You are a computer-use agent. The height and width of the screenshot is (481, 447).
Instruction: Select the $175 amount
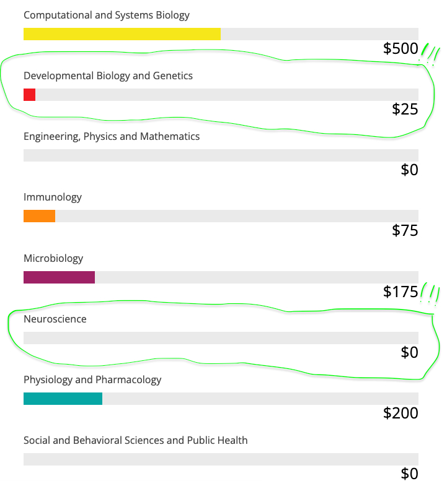pyautogui.click(x=401, y=292)
